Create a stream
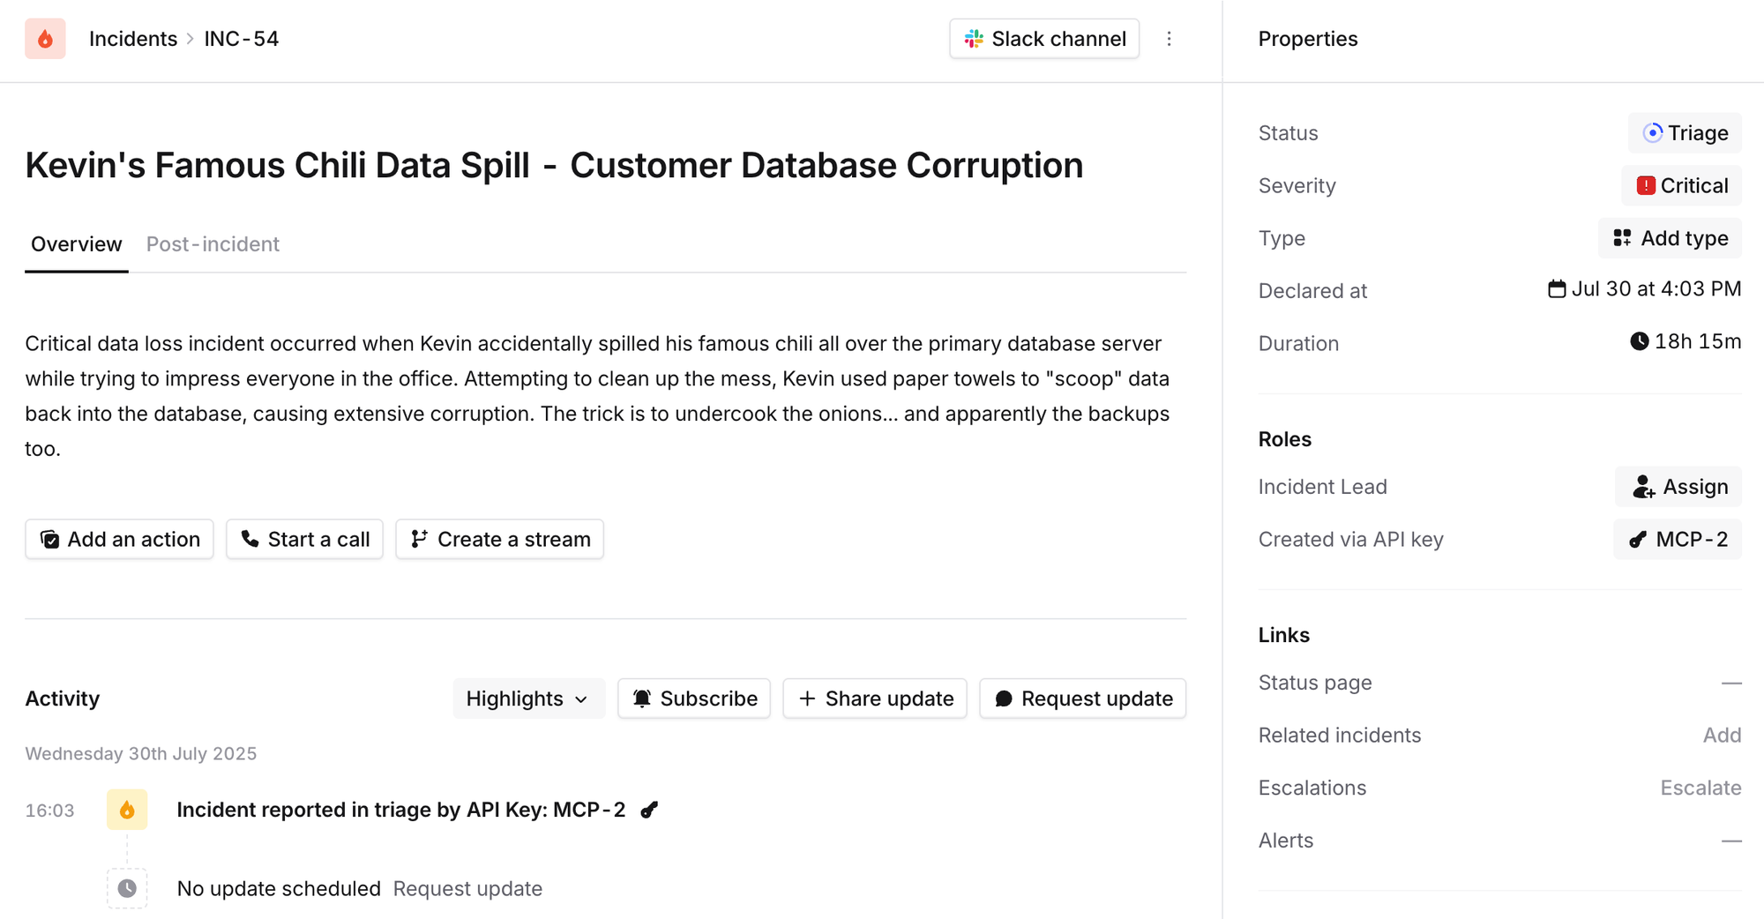The image size is (1764, 919). 500,539
